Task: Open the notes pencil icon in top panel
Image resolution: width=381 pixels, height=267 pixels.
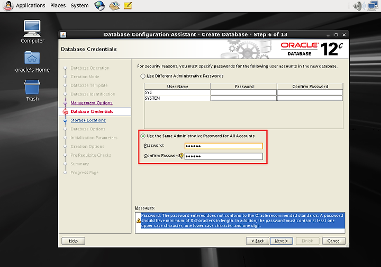Action: click(x=128, y=5)
